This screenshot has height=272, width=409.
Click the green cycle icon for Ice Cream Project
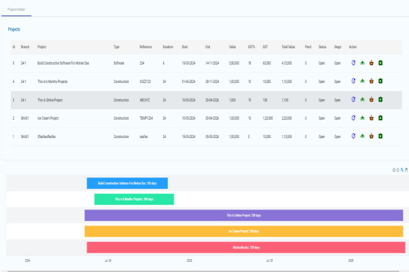pyautogui.click(x=363, y=118)
